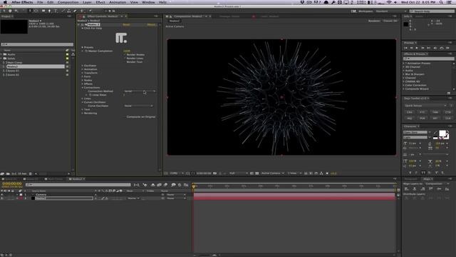Toggle Render Lines checkbox
The image size is (456, 257).
(x=125, y=59)
